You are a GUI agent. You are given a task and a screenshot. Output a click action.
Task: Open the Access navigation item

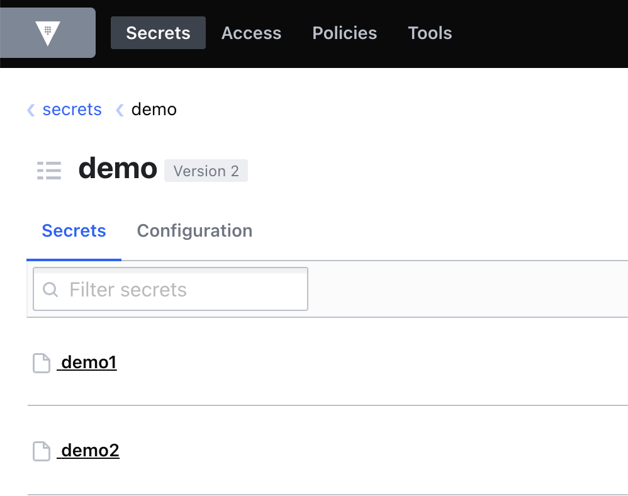point(252,33)
